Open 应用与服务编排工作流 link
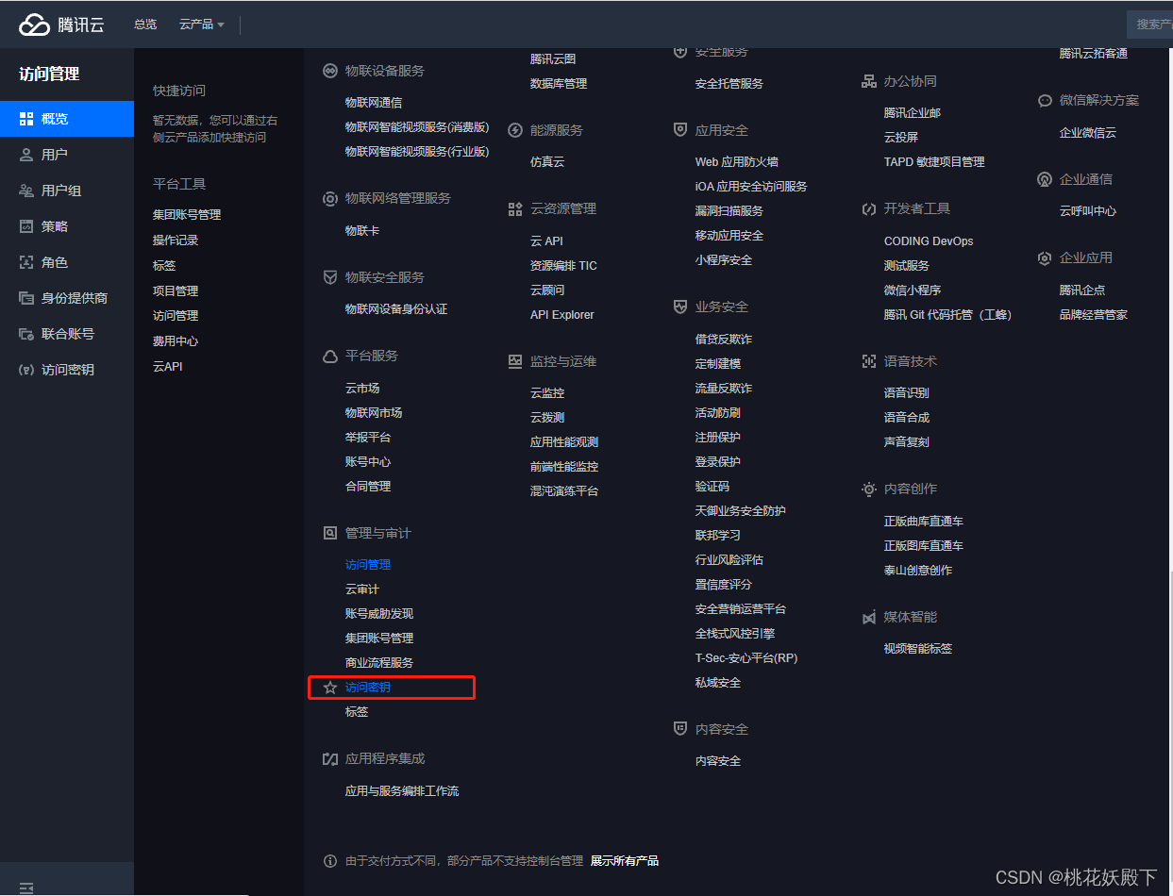Viewport: 1173px width, 896px height. (x=402, y=791)
